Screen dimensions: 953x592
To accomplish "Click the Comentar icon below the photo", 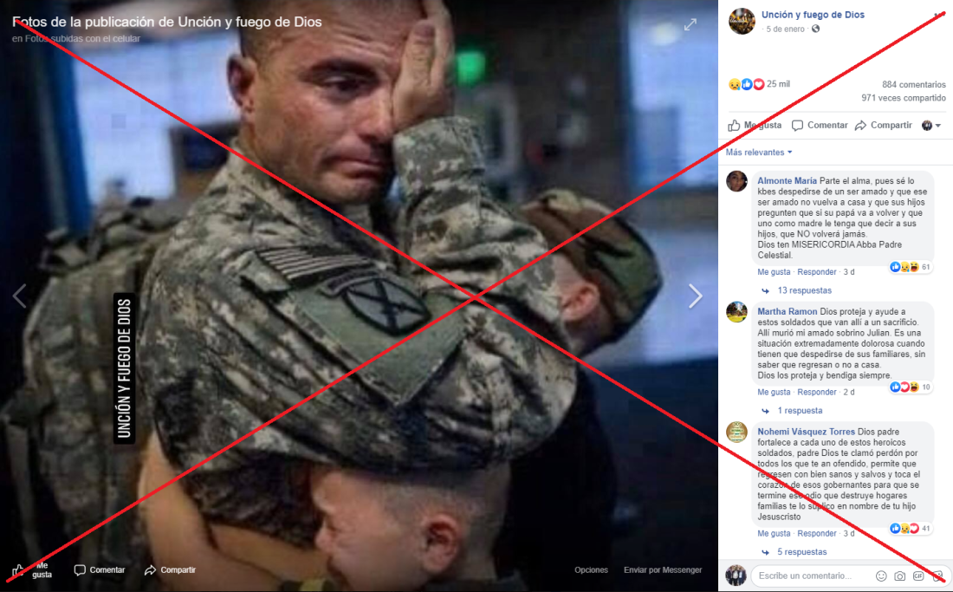I will (x=80, y=570).
